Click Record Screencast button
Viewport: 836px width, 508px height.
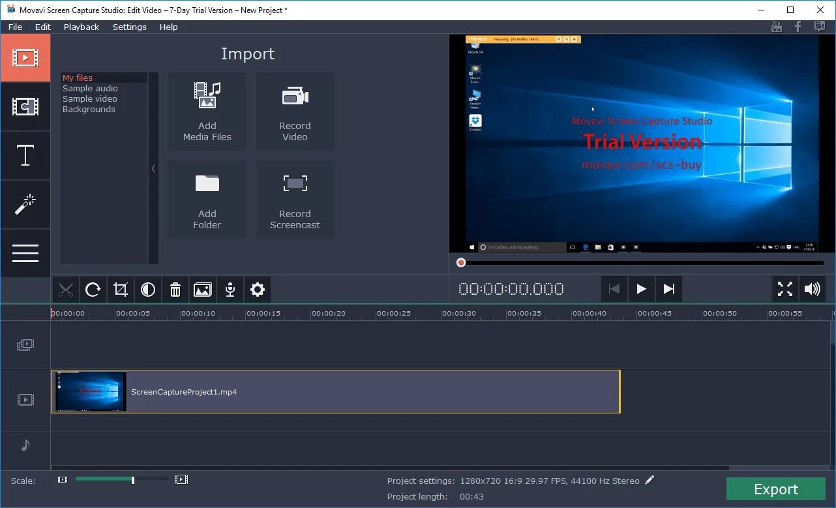295,200
